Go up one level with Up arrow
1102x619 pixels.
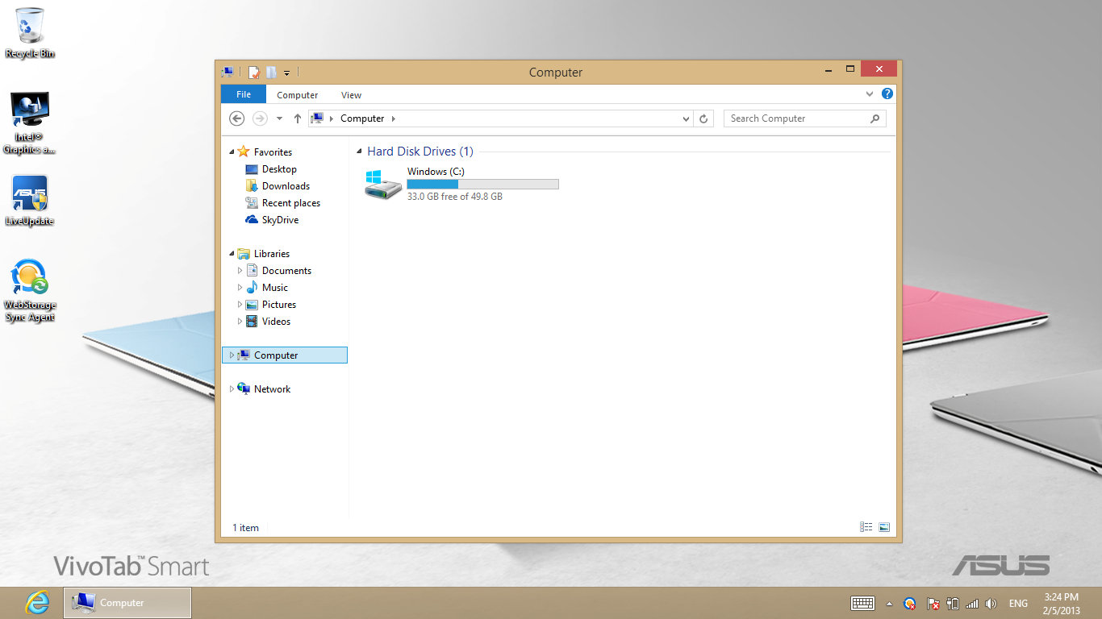tap(298, 118)
